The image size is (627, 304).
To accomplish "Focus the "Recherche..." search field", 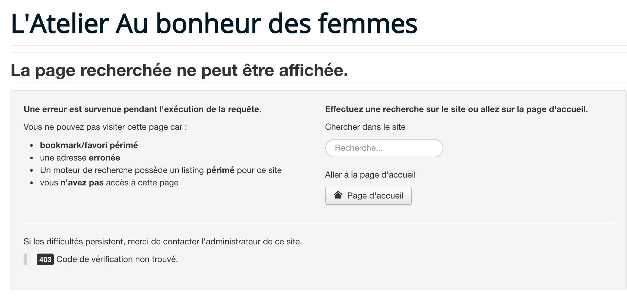I will coord(384,148).
